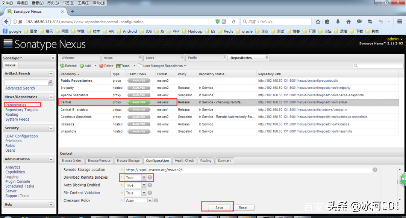Analyze health check for Apache Snapshots
The image size is (406, 218).
(139, 95)
